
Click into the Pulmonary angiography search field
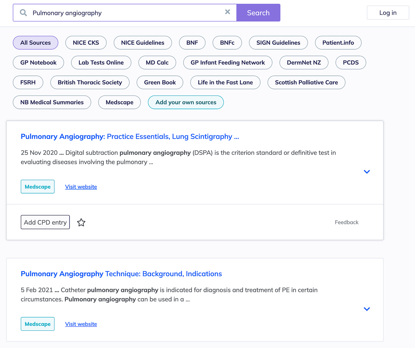click(125, 13)
